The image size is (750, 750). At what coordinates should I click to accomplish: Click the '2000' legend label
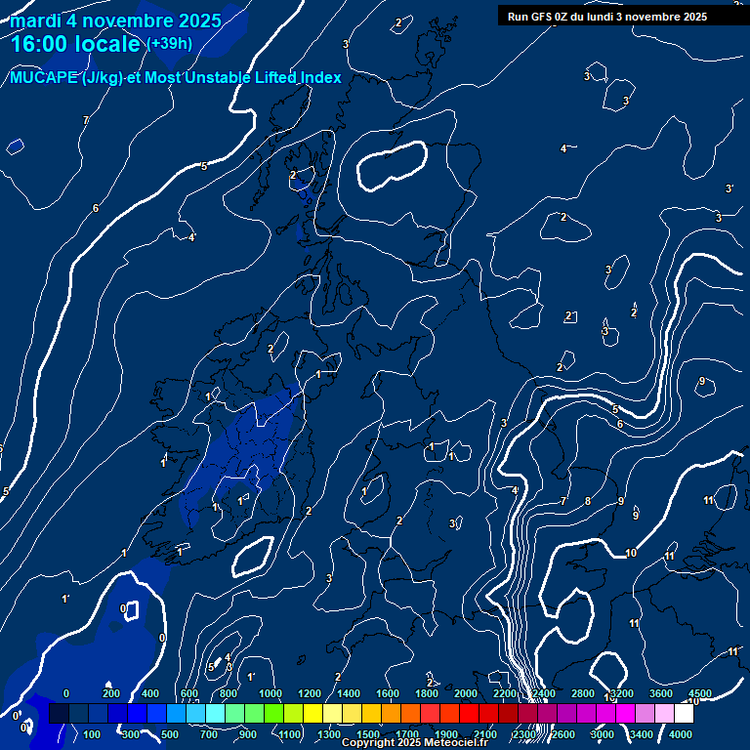pos(466,693)
